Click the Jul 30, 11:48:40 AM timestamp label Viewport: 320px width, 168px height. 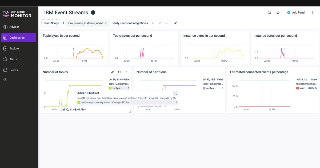(73, 110)
